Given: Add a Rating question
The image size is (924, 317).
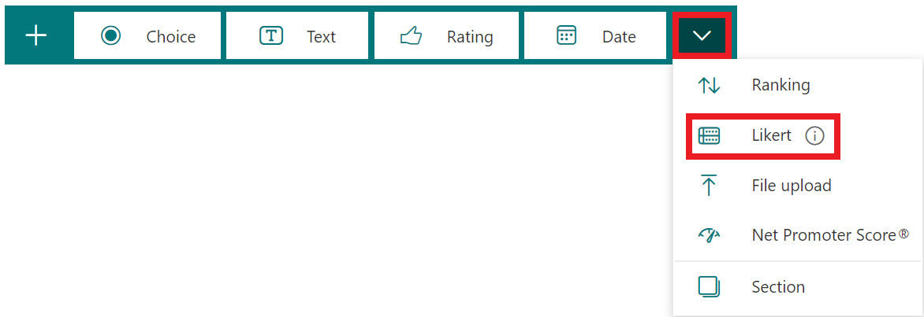Looking at the screenshot, I should coord(447,36).
